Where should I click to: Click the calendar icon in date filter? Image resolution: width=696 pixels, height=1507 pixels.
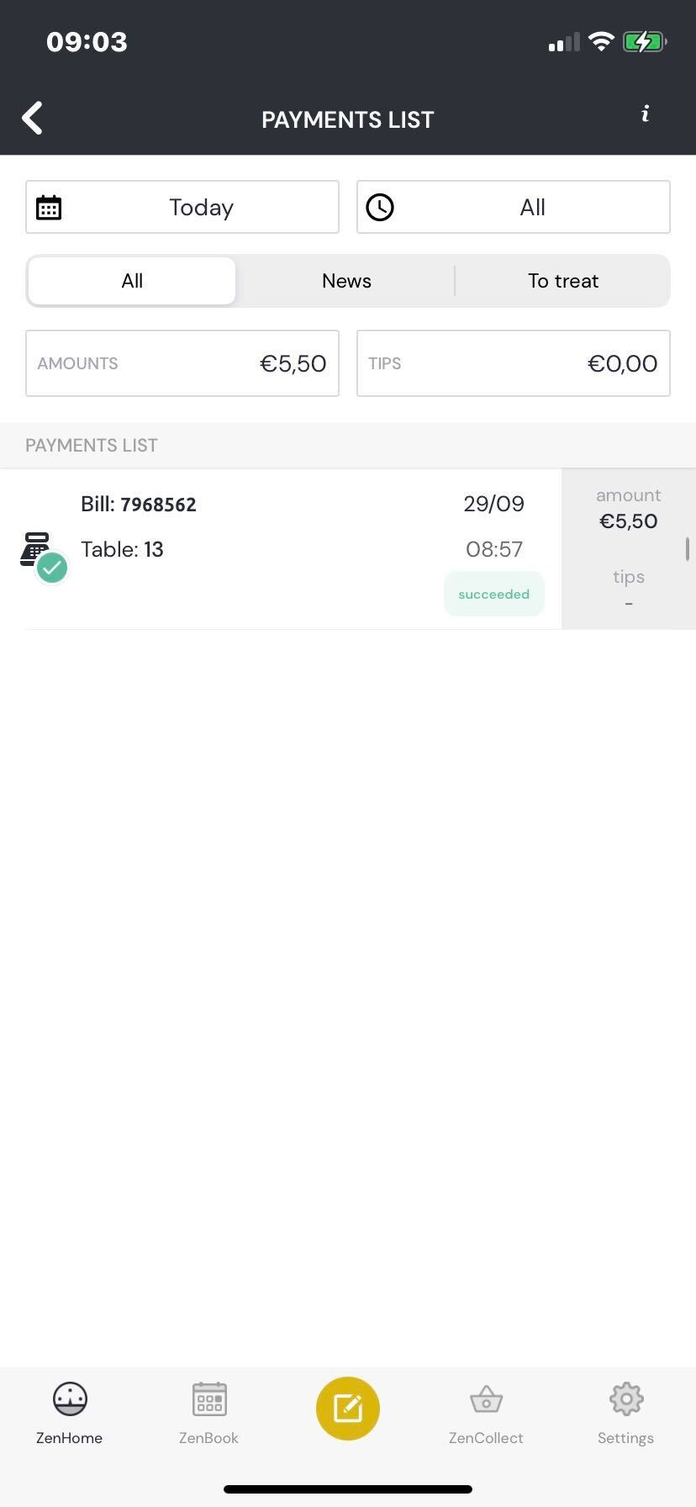coord(49,208)
